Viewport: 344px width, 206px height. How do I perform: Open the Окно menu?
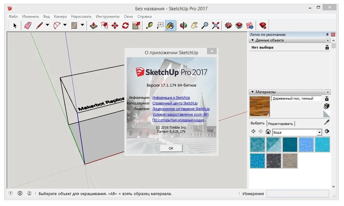[x=128, y=17]
